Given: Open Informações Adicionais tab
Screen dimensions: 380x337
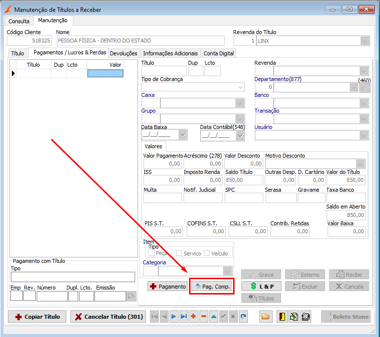Looking at the screenshot, I should pyautogui.click(x=170, y=53).
